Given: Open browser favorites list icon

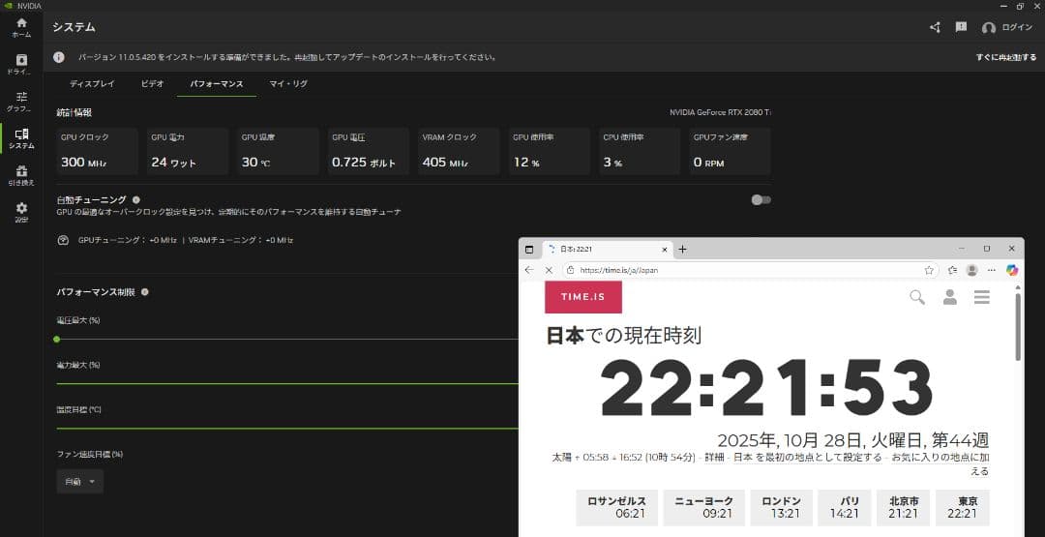Looking at the screenshot, I should tap(952, 270).
